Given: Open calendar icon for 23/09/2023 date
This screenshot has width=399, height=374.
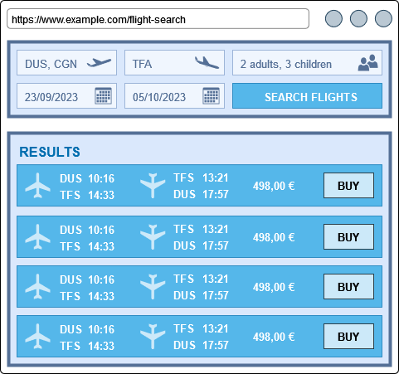Looking at the screenshot, I should pyautogui.click(x=103, y=95).
